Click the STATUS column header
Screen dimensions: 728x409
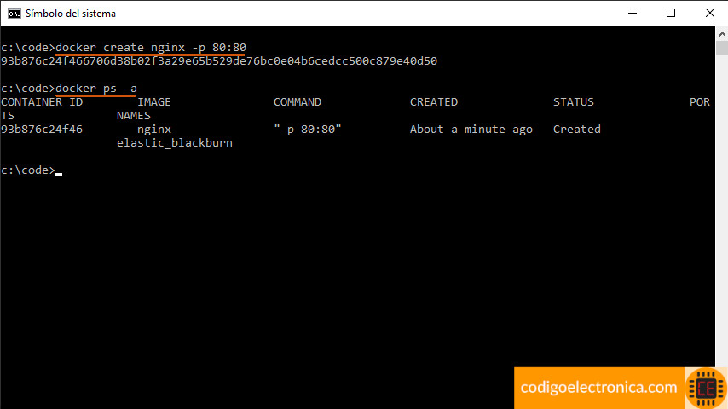[x=574, y=102]
